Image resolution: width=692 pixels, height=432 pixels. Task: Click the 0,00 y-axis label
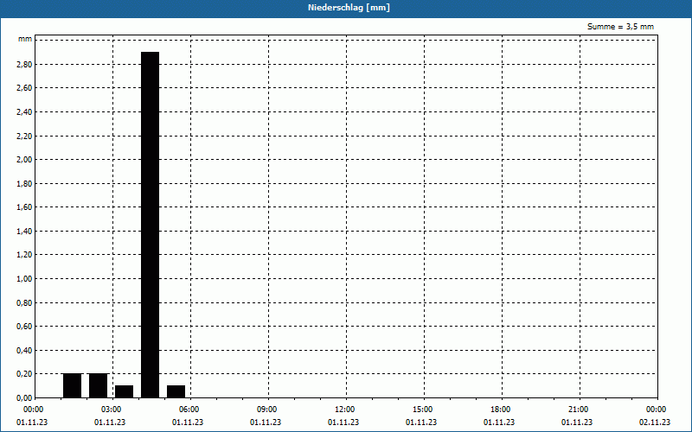coord(24,397)
